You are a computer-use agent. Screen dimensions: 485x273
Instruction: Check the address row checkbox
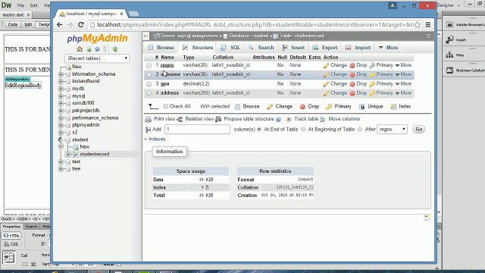point(149,93)
